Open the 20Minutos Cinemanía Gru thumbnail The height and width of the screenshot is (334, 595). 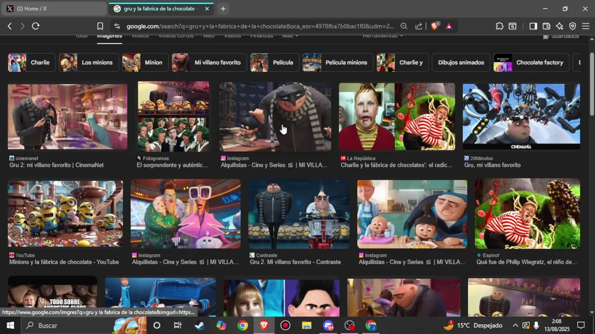click(521, 116)
